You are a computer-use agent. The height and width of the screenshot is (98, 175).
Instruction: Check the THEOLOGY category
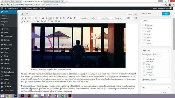point(144,72)
